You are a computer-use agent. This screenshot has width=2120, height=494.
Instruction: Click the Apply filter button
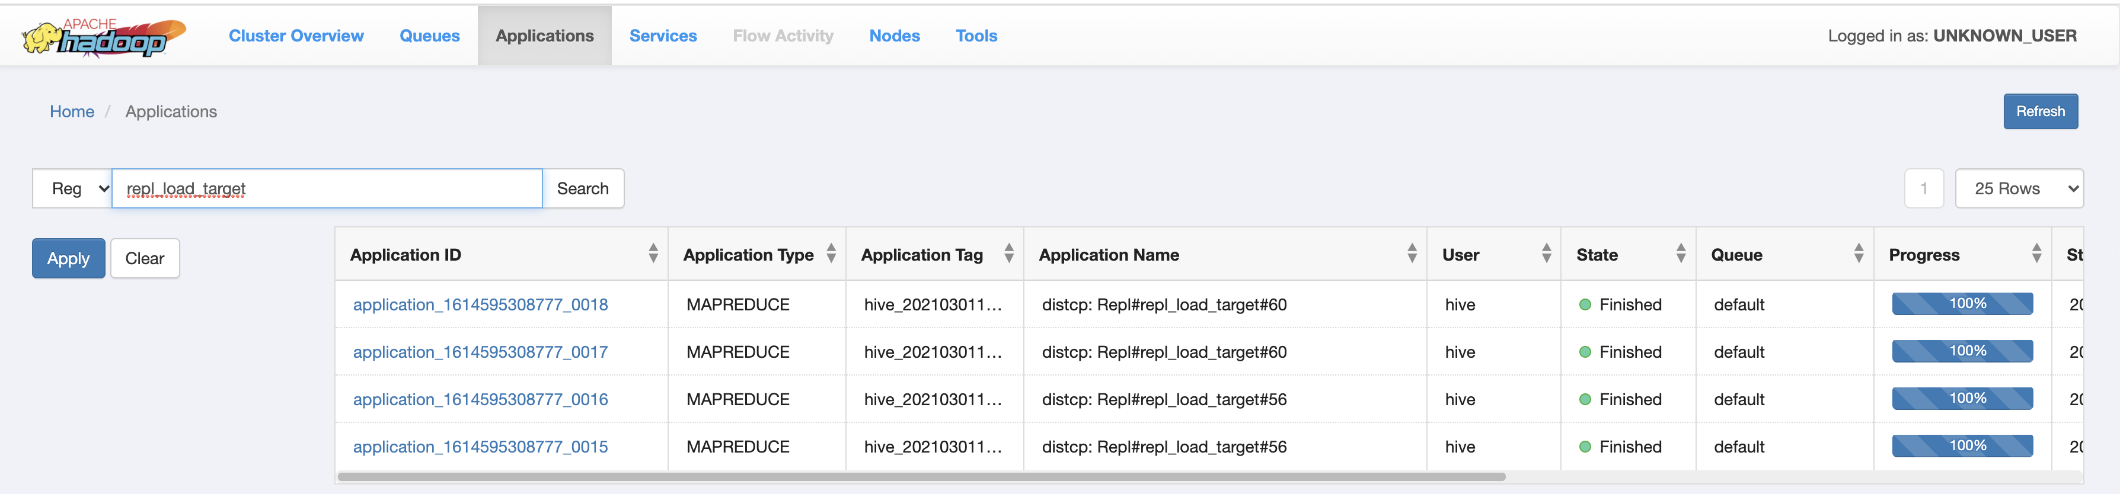[x=68, y=259]
